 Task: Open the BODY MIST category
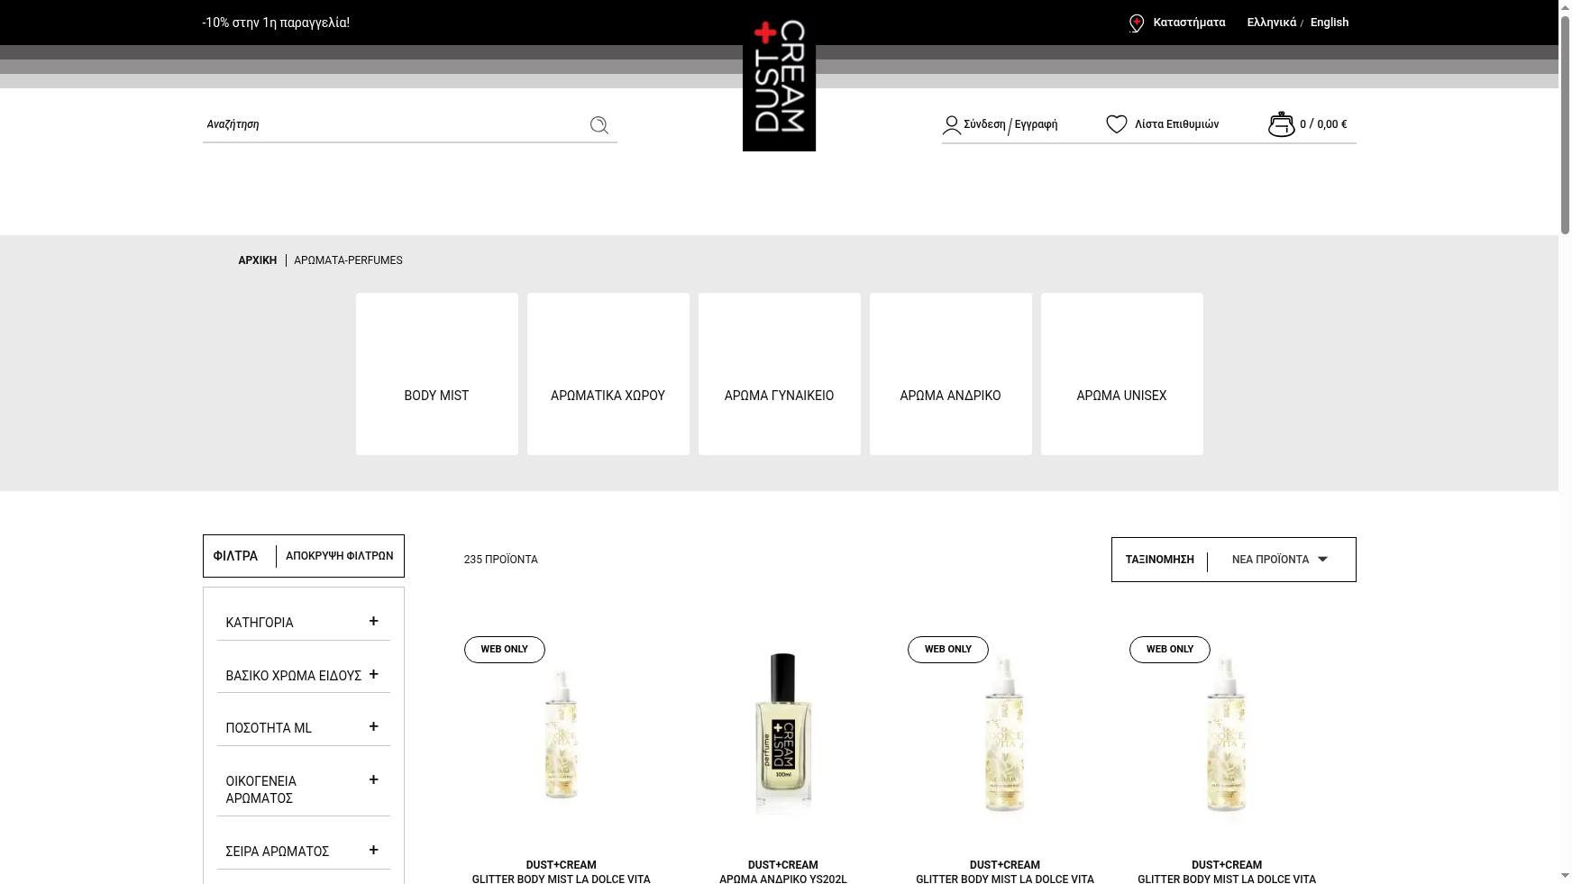click(x=436, y=374)
